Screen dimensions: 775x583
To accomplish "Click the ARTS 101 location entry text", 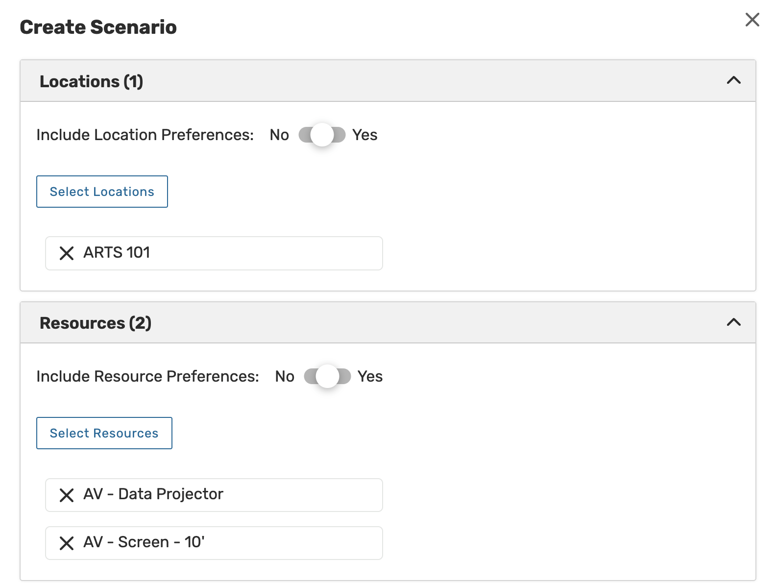I will pos(117,253).
